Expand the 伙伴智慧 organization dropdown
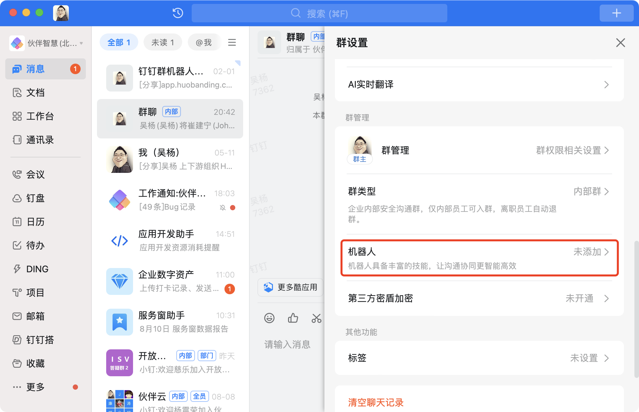The width and height of the screenshot is (639, 412). (46, 43)
